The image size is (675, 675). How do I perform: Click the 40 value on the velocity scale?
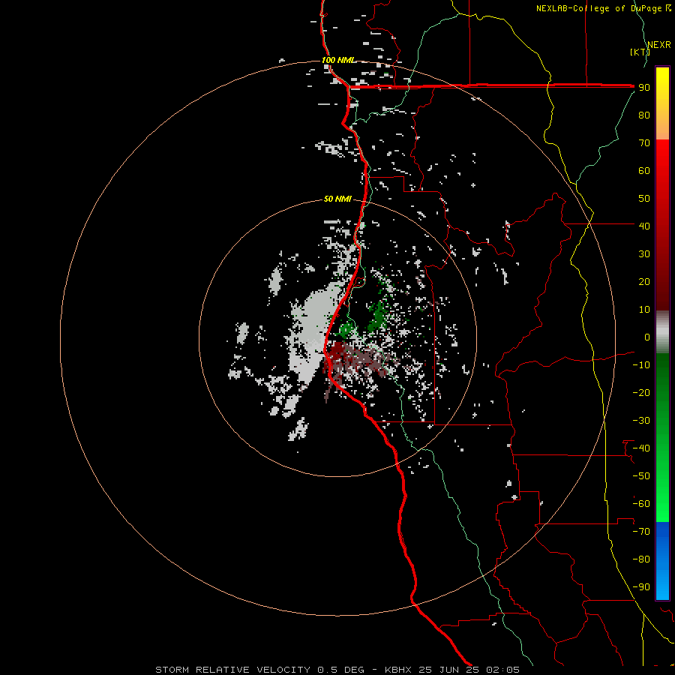click(644, 226)
